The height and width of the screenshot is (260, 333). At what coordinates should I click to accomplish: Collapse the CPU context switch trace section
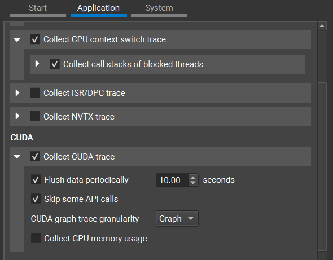[x=17, y=39]
